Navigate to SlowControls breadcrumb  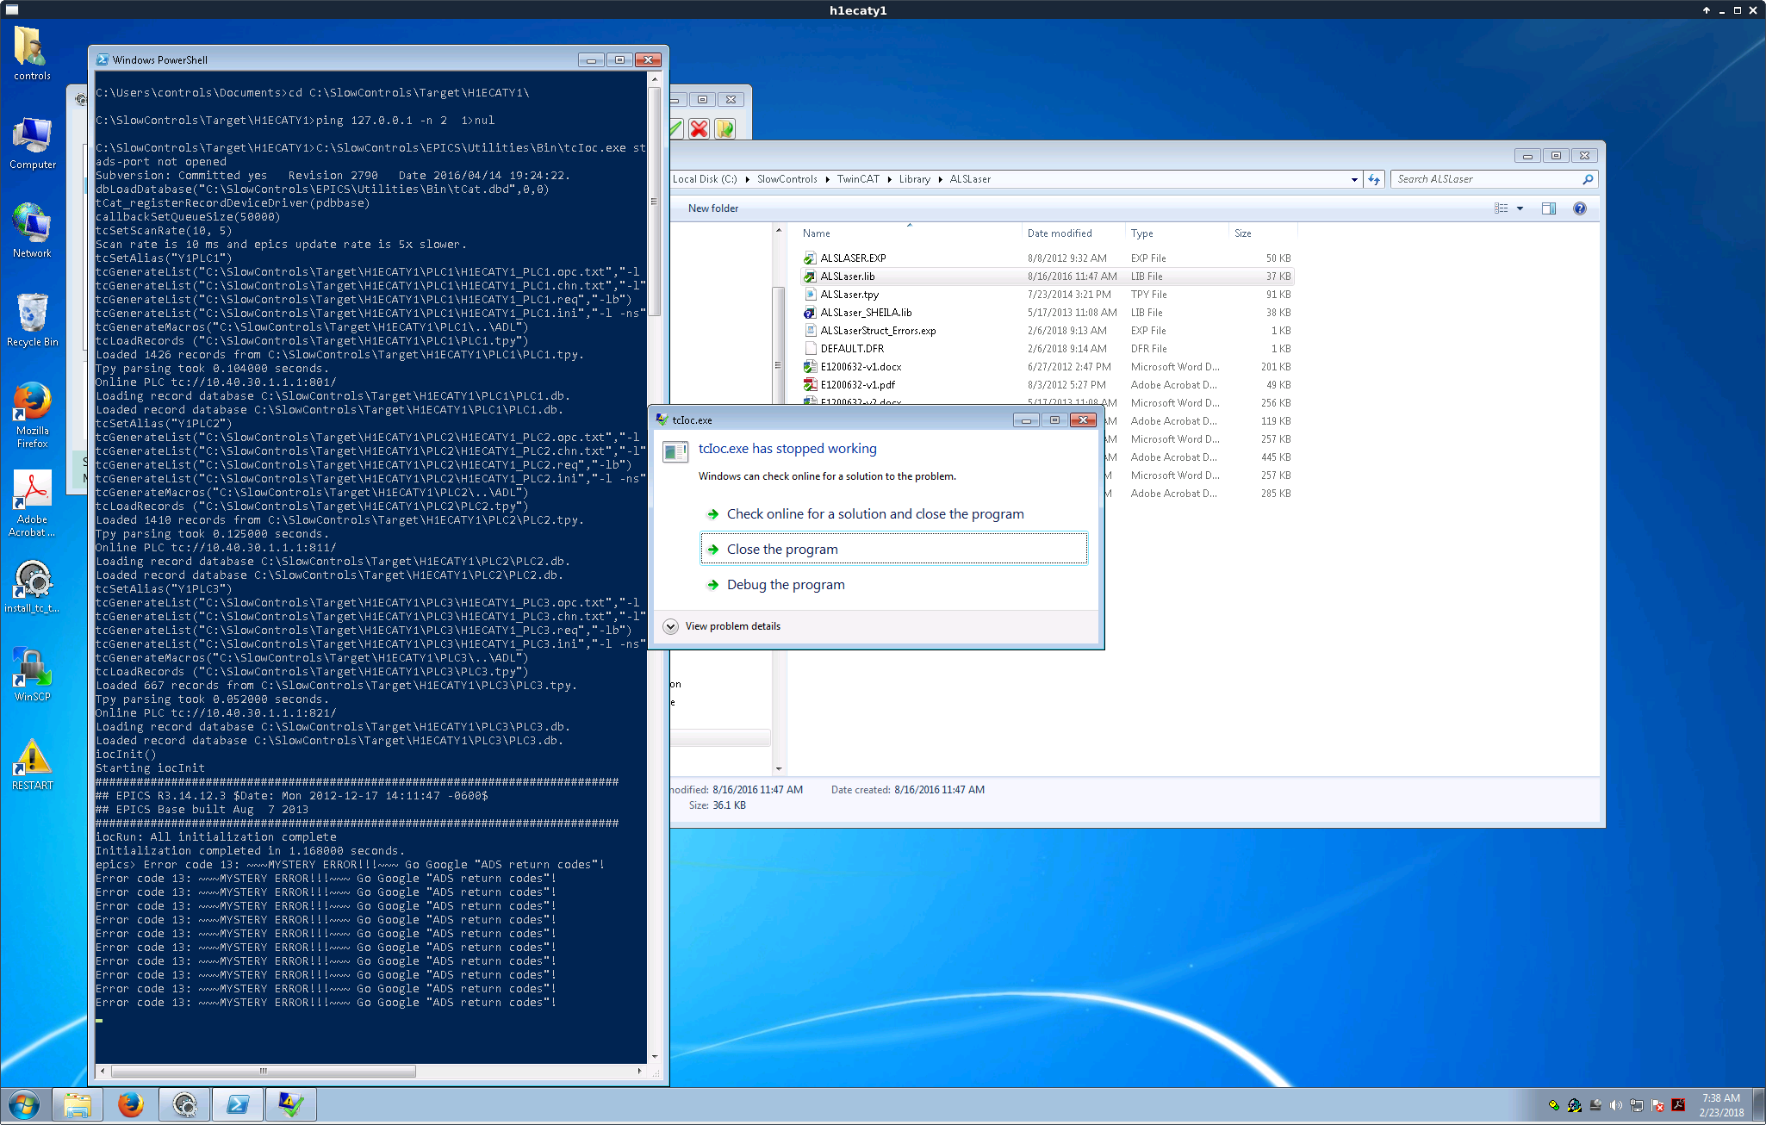(787, 179)
